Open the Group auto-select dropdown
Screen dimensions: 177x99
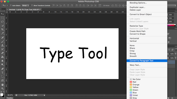coord(25,5)
